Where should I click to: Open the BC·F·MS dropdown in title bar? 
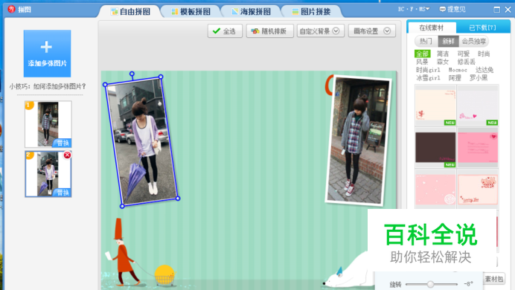(414, 9)
